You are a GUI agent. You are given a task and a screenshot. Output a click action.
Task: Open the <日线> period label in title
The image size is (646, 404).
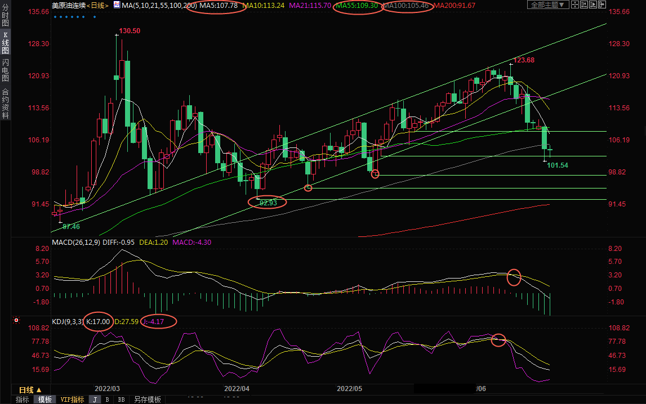(x=99, y=5)
